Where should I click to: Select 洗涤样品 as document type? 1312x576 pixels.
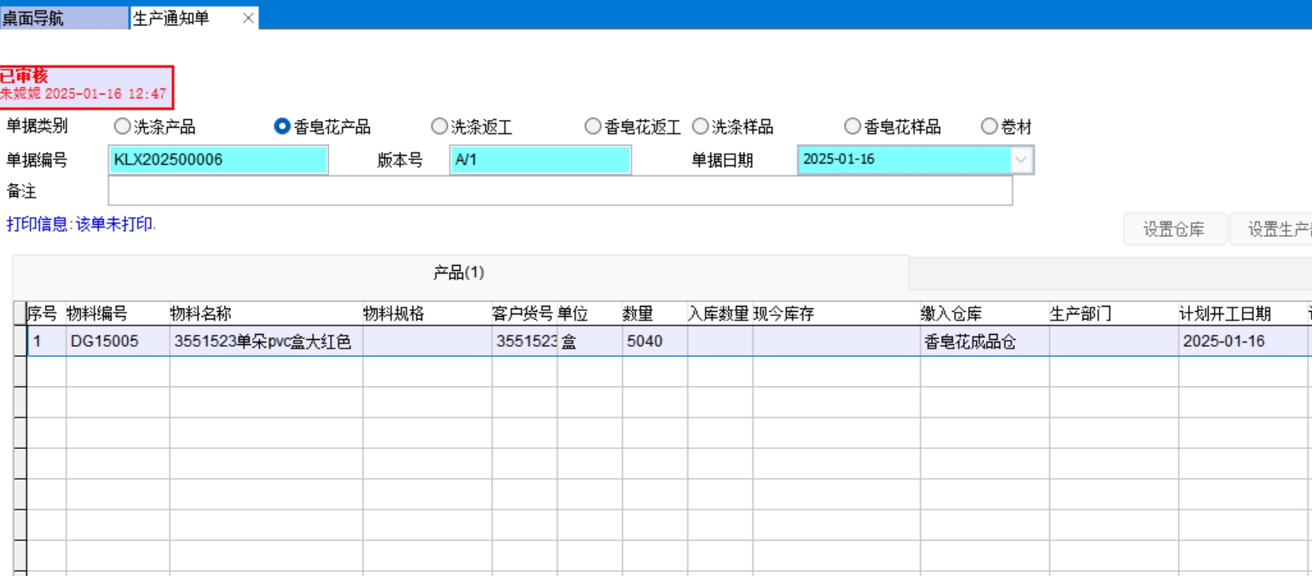tap(700, 127)
